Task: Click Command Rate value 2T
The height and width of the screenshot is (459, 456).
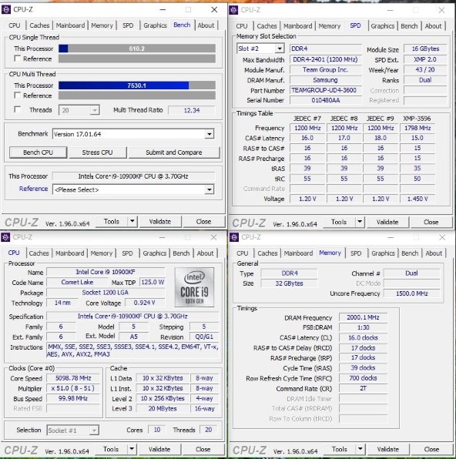Action: [x=363, y=388]
